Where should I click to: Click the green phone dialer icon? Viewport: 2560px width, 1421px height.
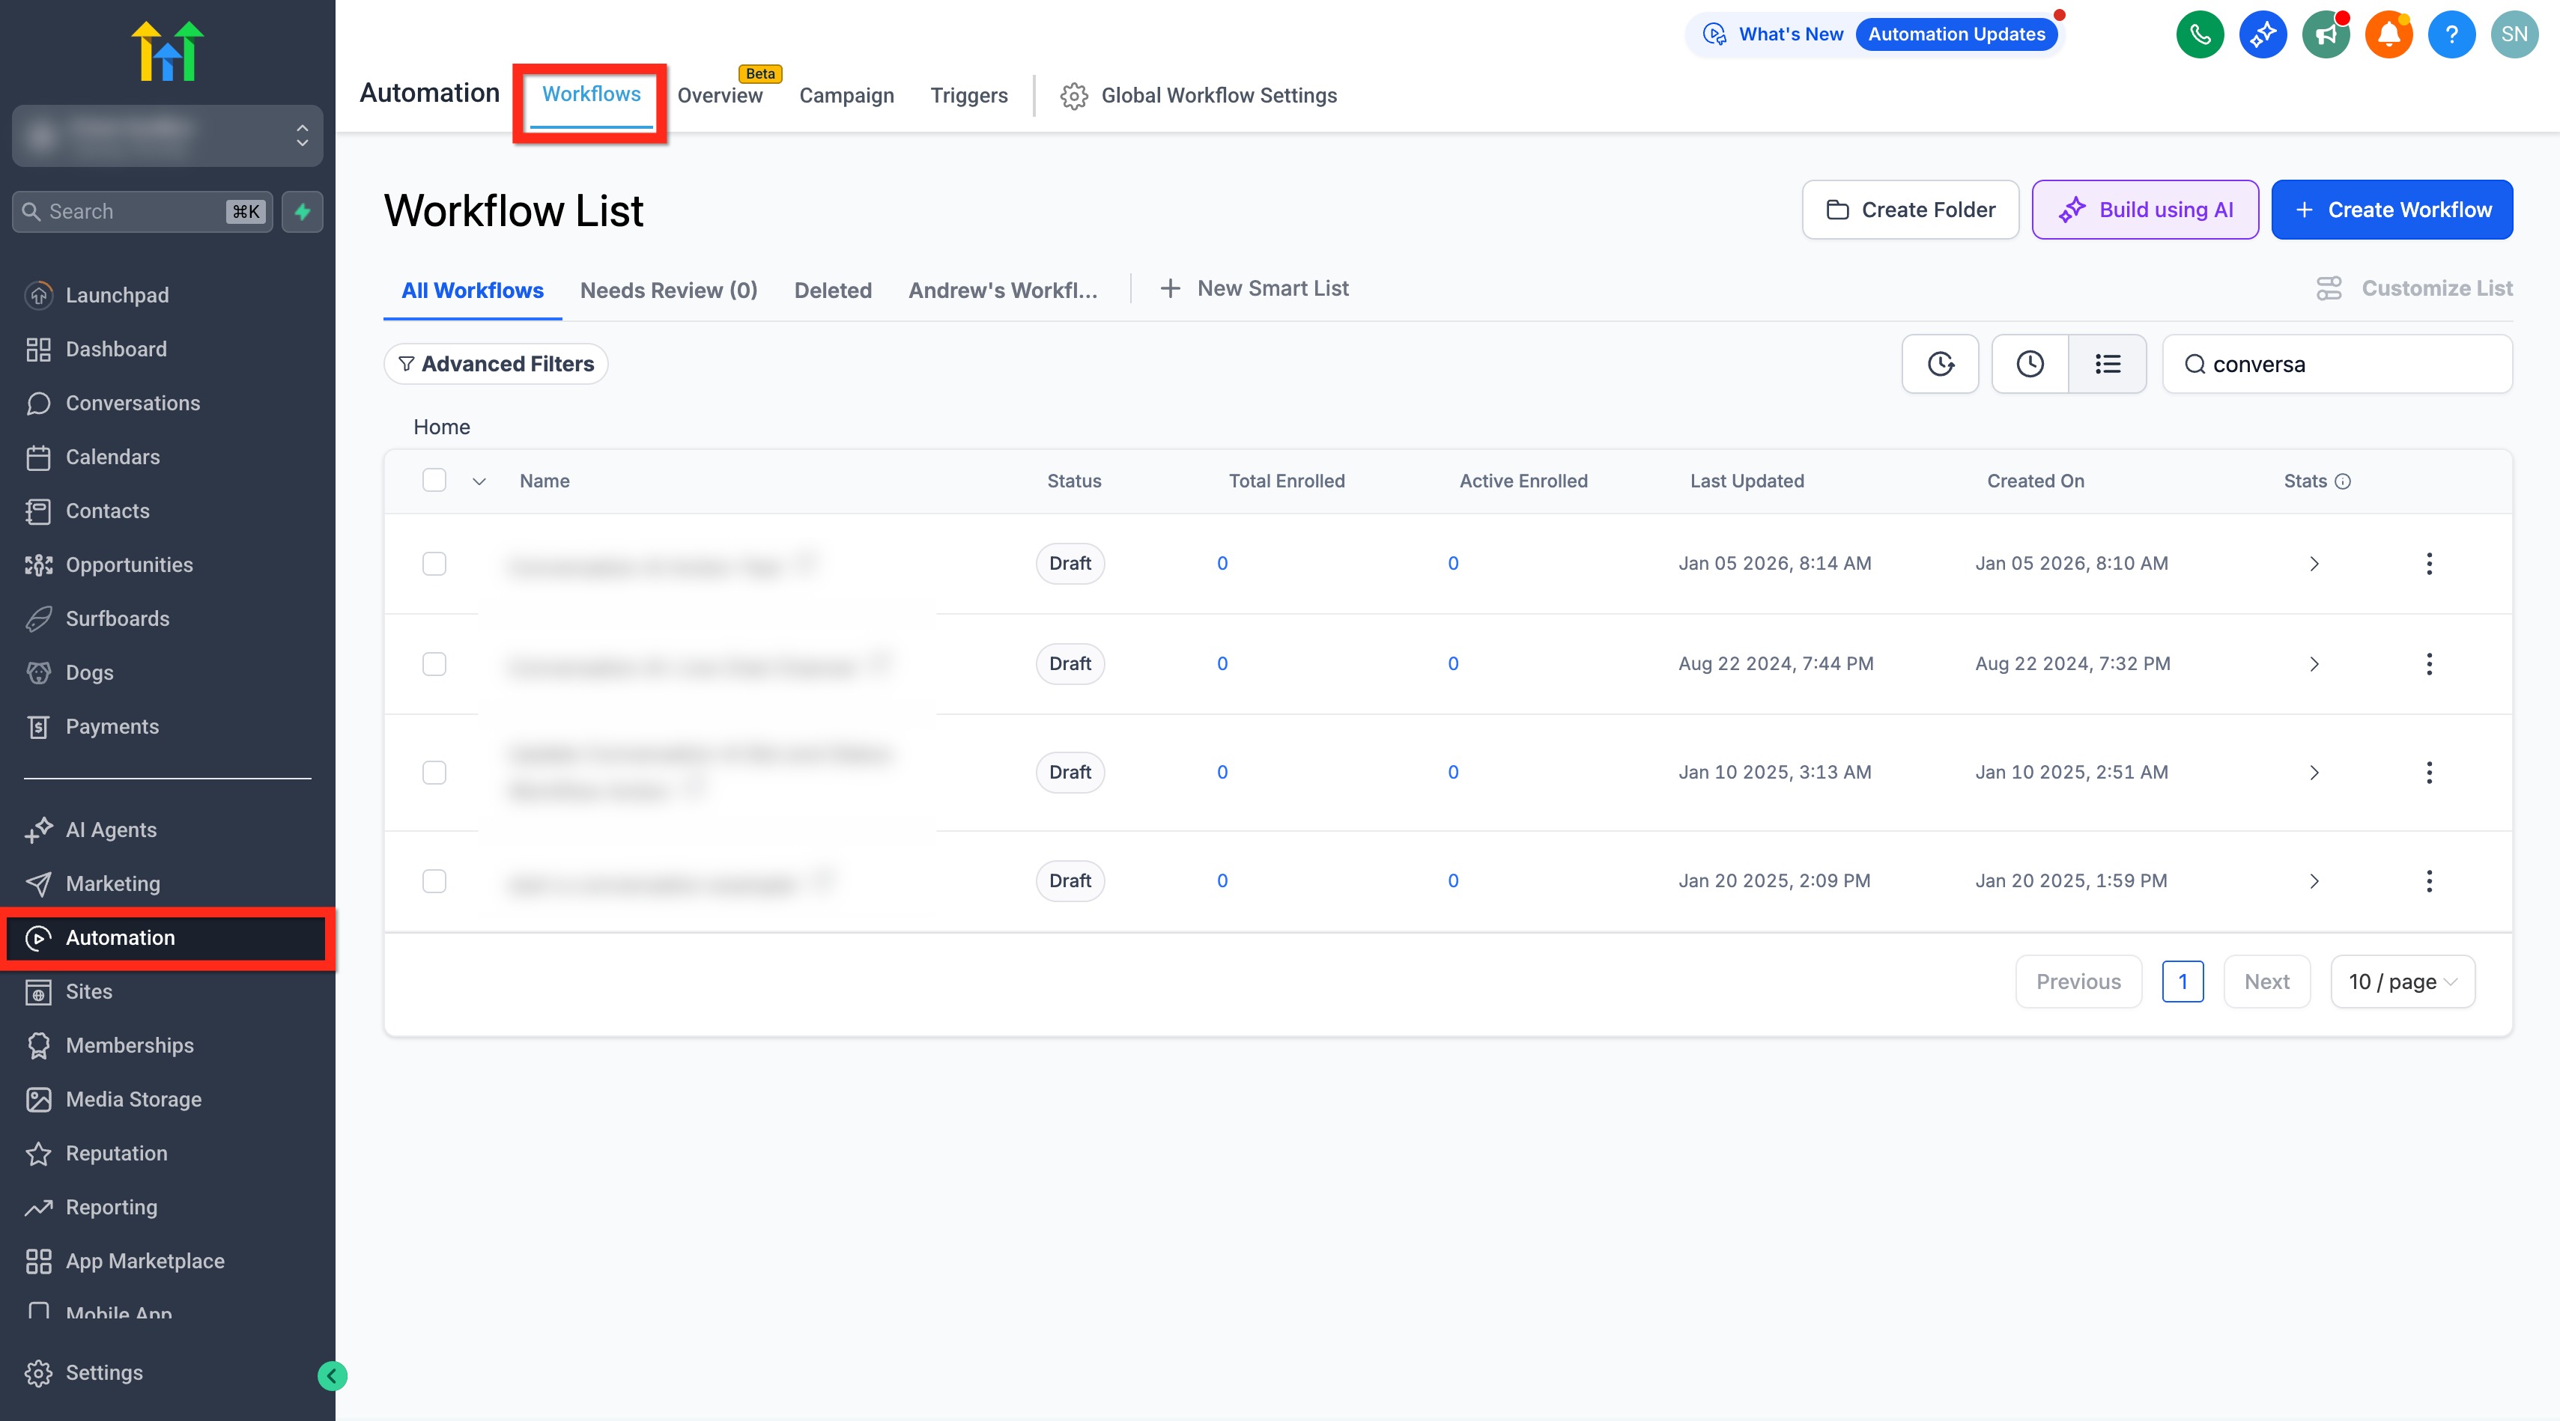tap(2199, 34)
